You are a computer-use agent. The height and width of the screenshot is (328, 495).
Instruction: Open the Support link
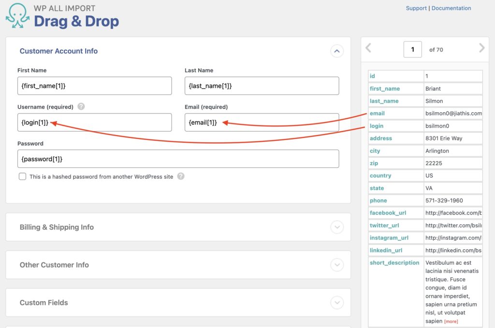pyautogui.click(x=416, y=8)
